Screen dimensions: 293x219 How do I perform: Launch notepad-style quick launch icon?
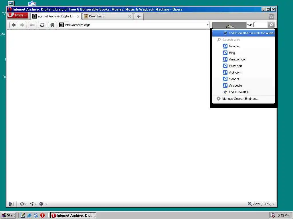(23, 216)
